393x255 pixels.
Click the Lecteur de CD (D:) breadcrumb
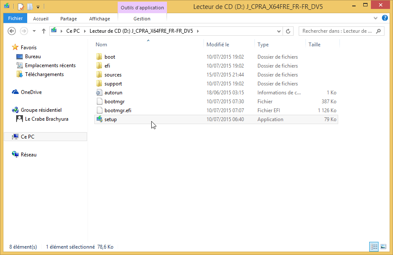141,31
